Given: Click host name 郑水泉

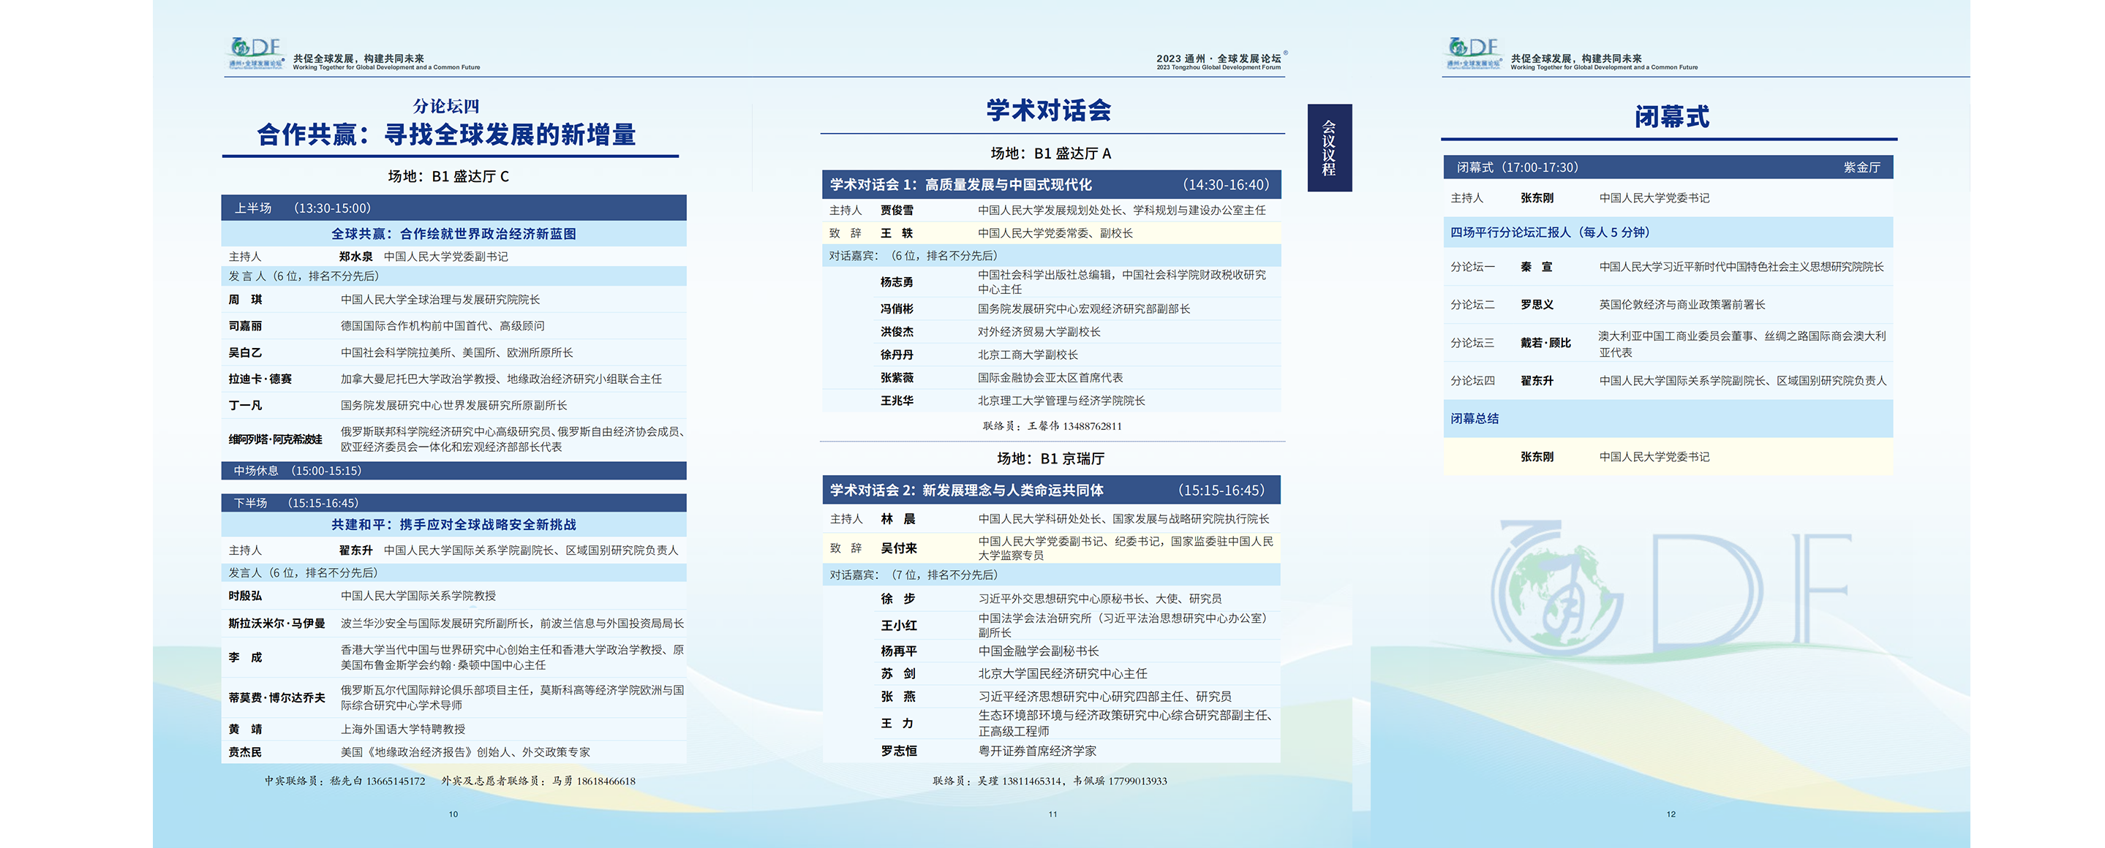Looking at the screenshot, I should coord(355,257).
